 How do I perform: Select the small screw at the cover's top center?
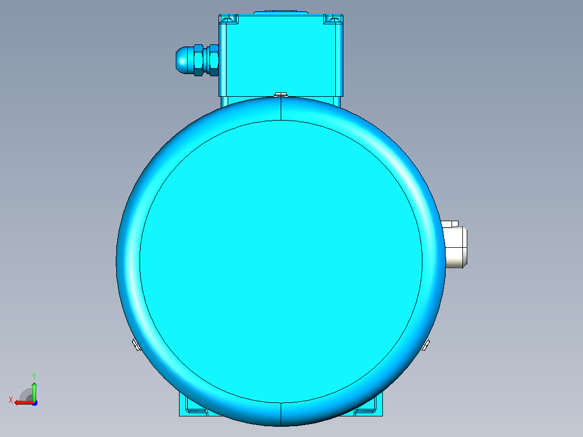tap(281, 95)
